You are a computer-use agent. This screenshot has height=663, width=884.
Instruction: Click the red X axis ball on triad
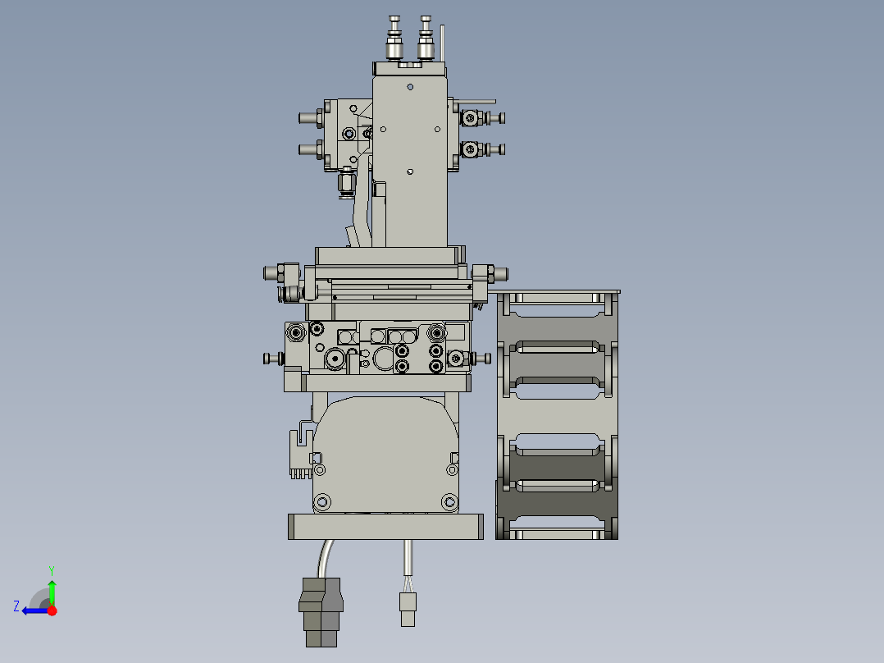(x=52, y=611)
